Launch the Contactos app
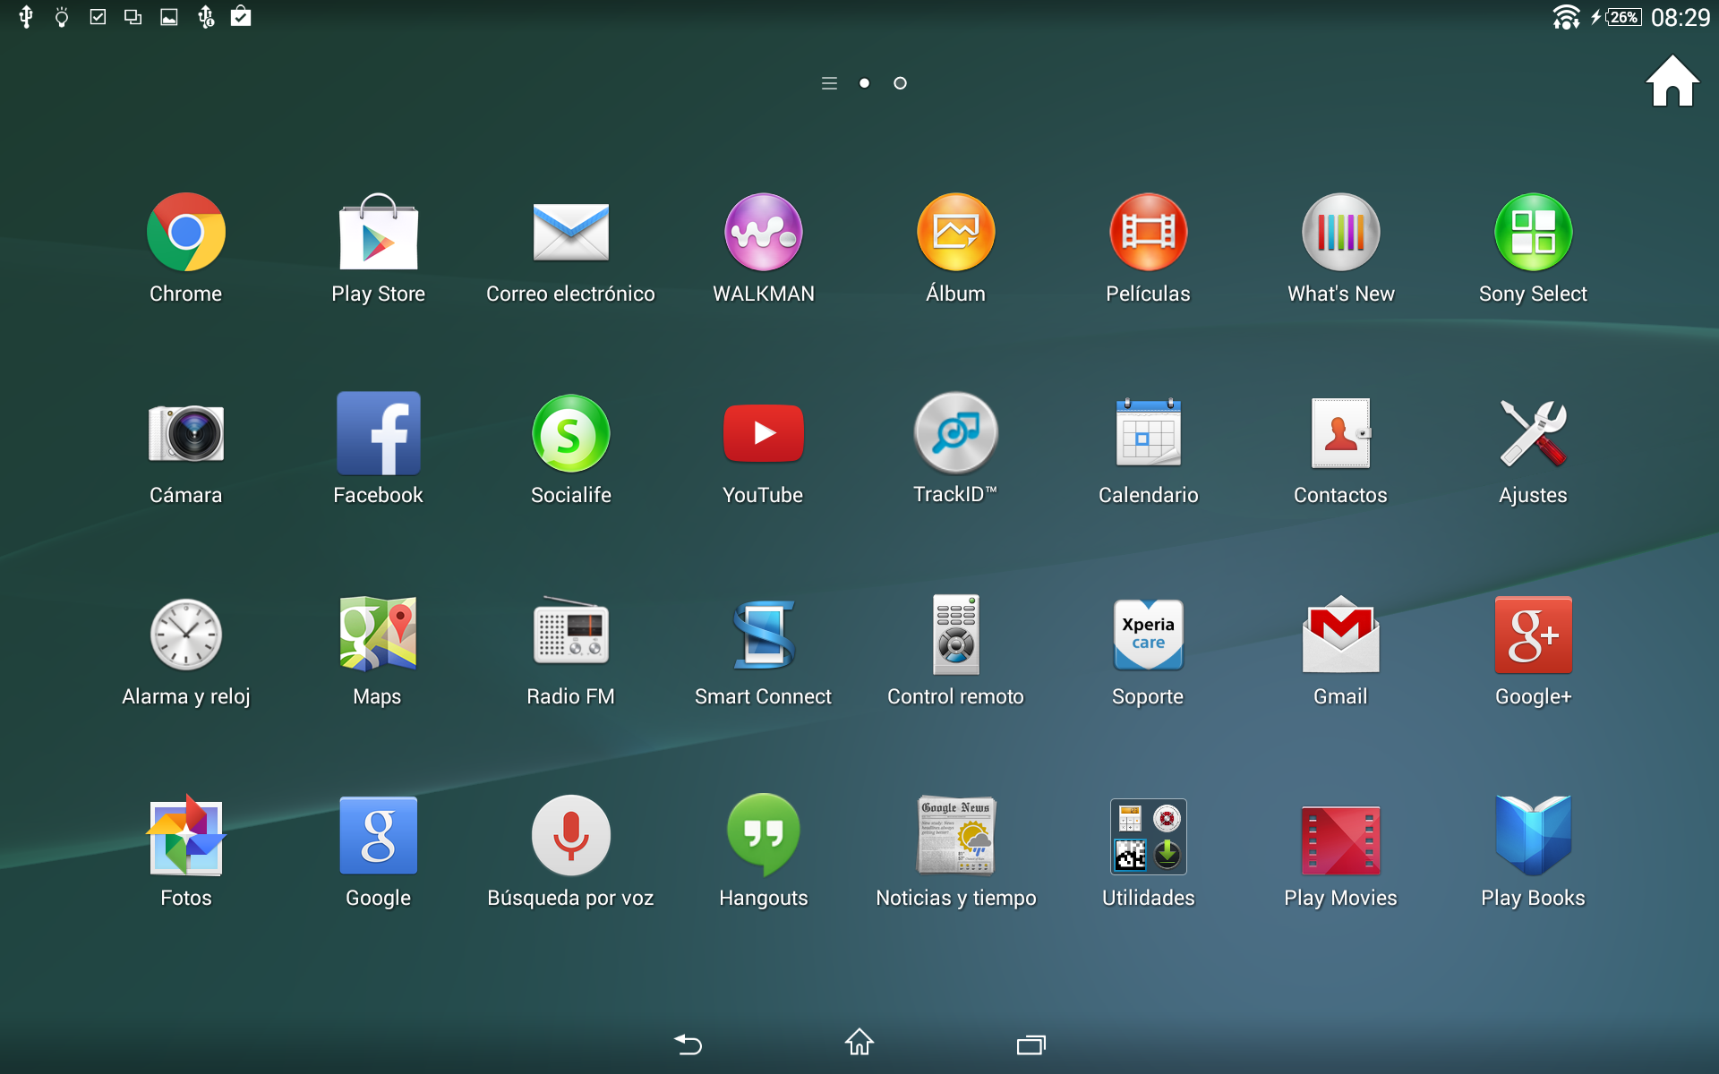 point(1340,433)
